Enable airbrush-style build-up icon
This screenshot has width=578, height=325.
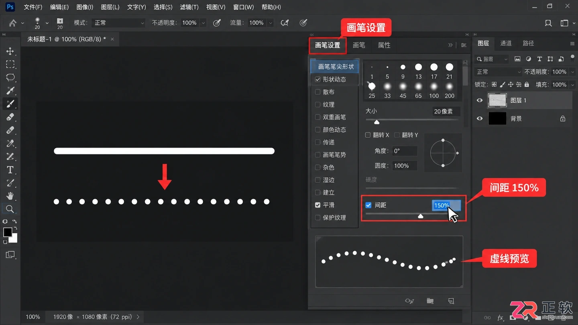285,23
